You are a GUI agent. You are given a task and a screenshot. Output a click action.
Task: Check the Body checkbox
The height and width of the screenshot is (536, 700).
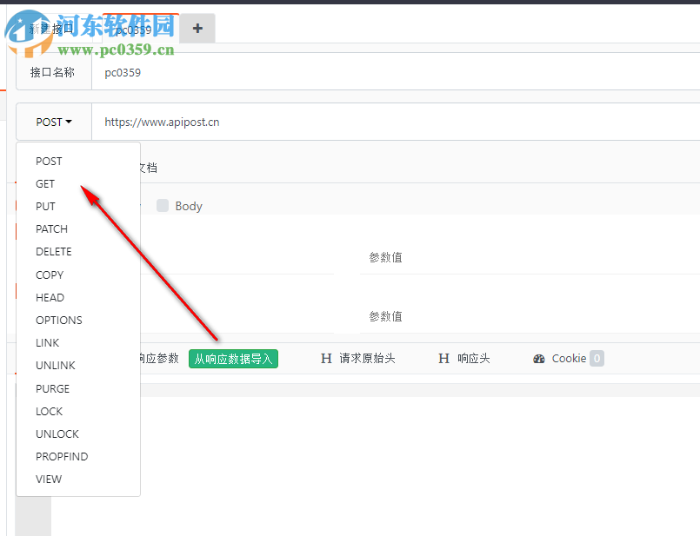point(163,205)
